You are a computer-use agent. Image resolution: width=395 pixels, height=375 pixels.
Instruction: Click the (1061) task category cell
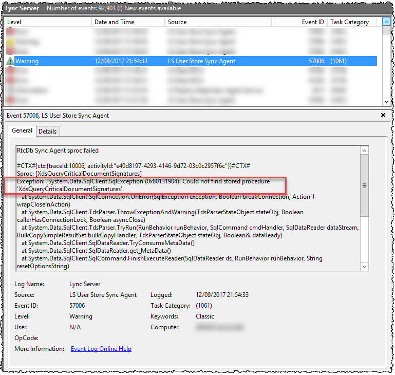338,61
